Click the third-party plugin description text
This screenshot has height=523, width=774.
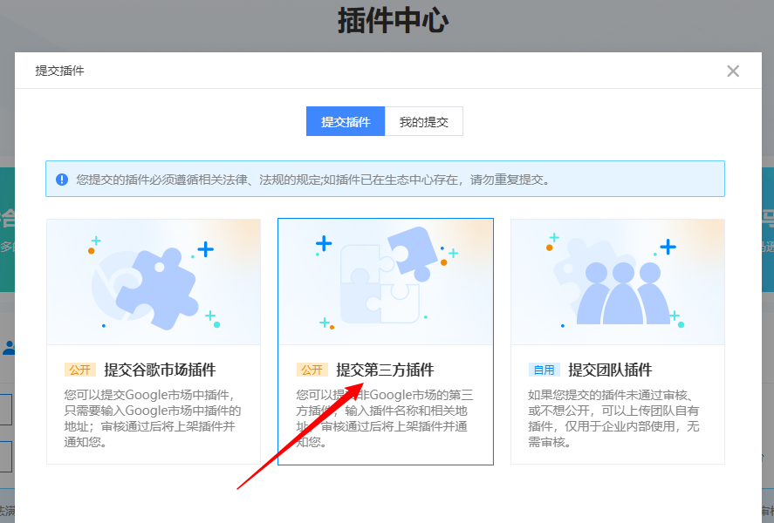385,418
